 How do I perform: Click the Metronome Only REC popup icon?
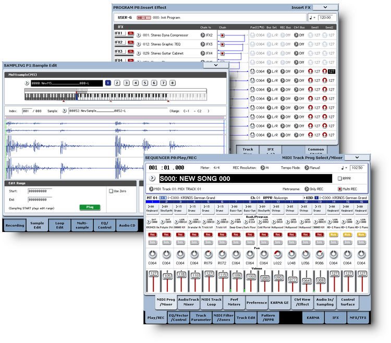[x=307, y=188]
